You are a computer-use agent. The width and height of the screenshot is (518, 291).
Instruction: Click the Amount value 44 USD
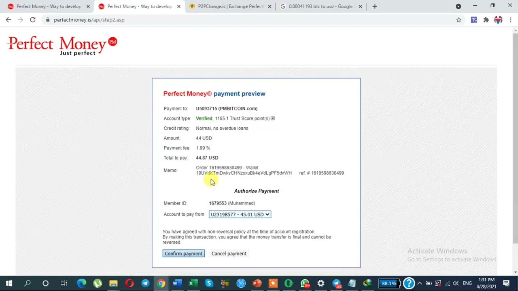pyautogui.click(x=204, y=138)
